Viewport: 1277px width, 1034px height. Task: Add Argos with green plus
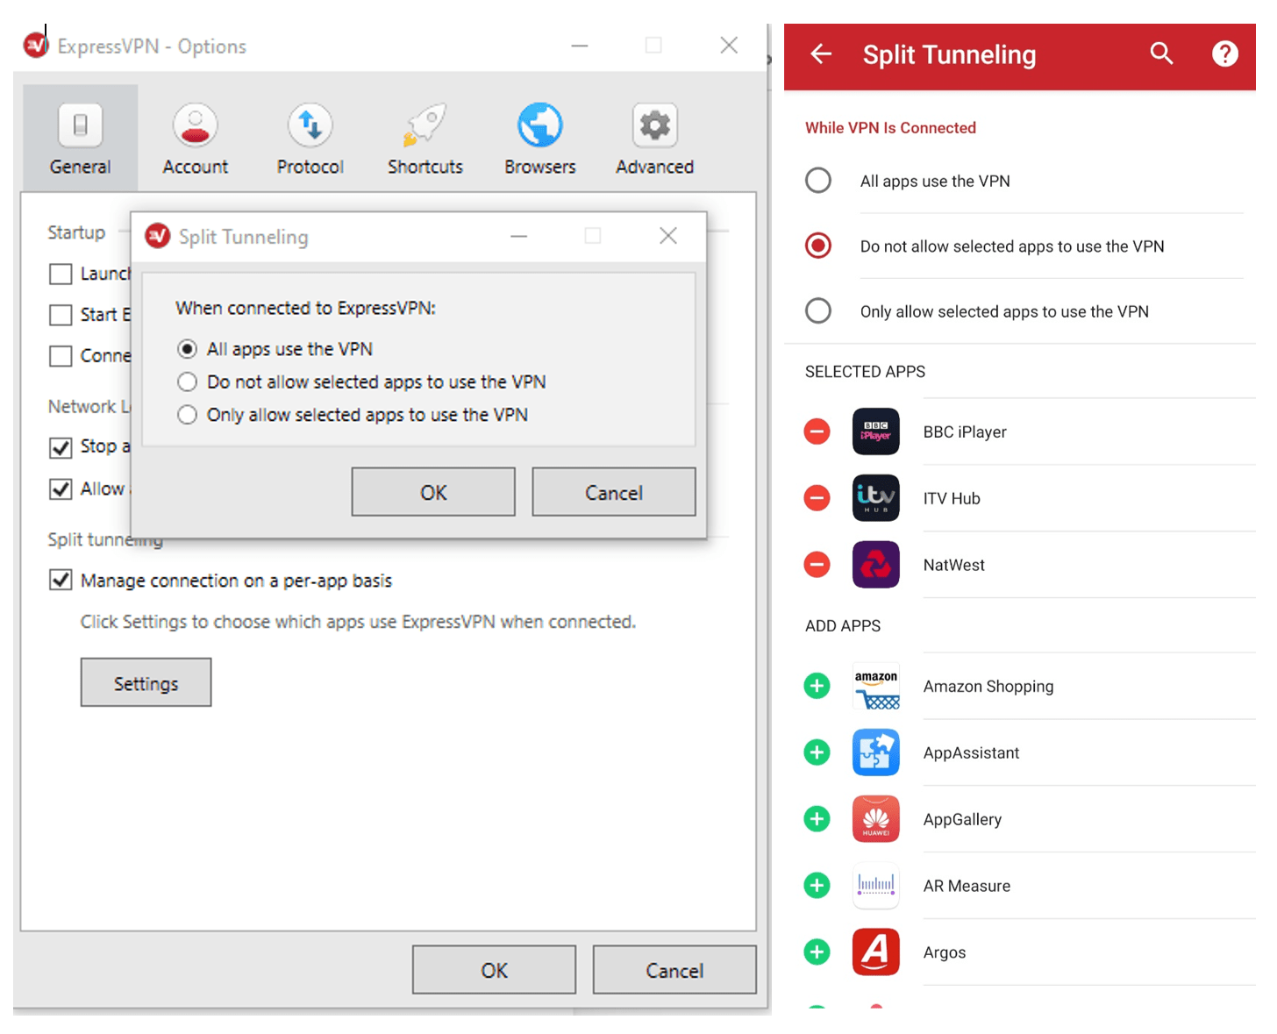click(x=817, y=952)
